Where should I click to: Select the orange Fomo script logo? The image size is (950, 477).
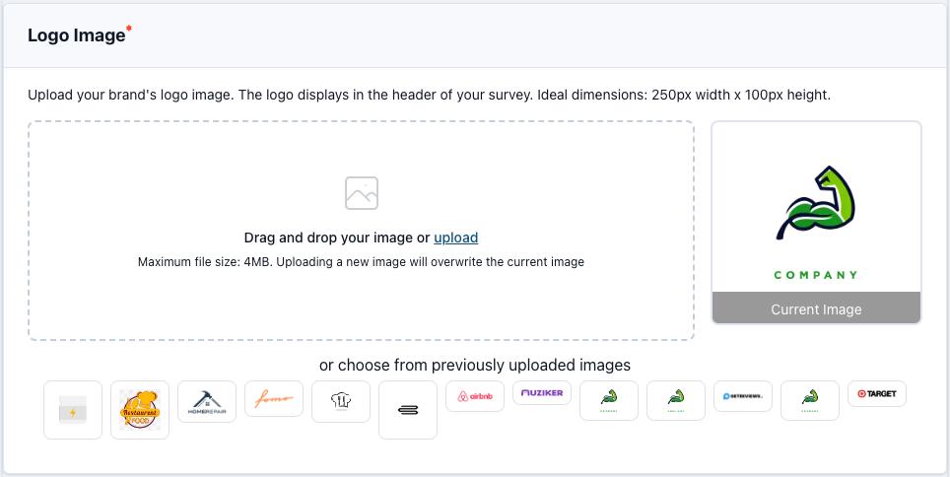[x=274, y=400]
